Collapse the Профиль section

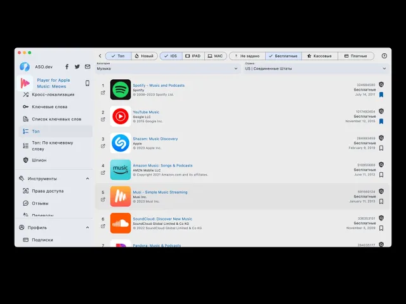(88, 227)
